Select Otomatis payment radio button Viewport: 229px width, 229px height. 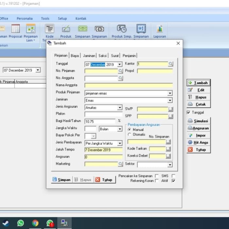pyautogui.click(x=129, y=134)
